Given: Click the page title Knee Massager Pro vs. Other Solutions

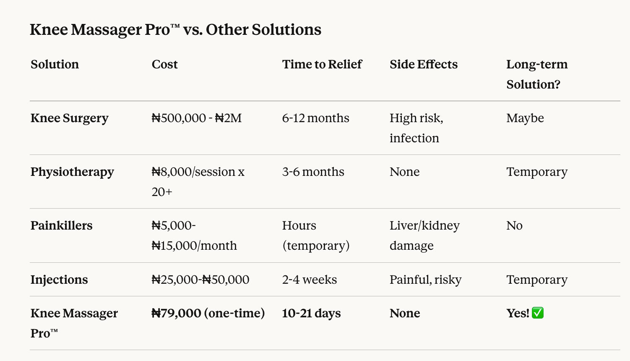Looking at the screenshot, I should click(x=175, y=30).
